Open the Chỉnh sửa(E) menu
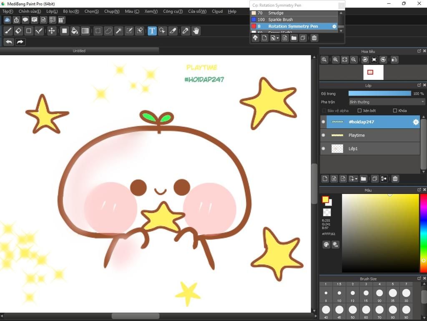This screenshot has width=427, height=321. click(30, 11)
